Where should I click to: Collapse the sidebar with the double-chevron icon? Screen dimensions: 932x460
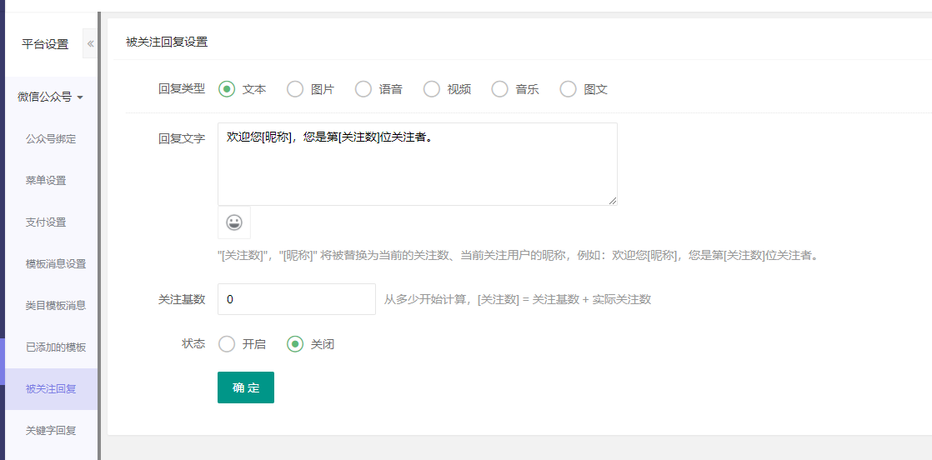click(90, 44)
